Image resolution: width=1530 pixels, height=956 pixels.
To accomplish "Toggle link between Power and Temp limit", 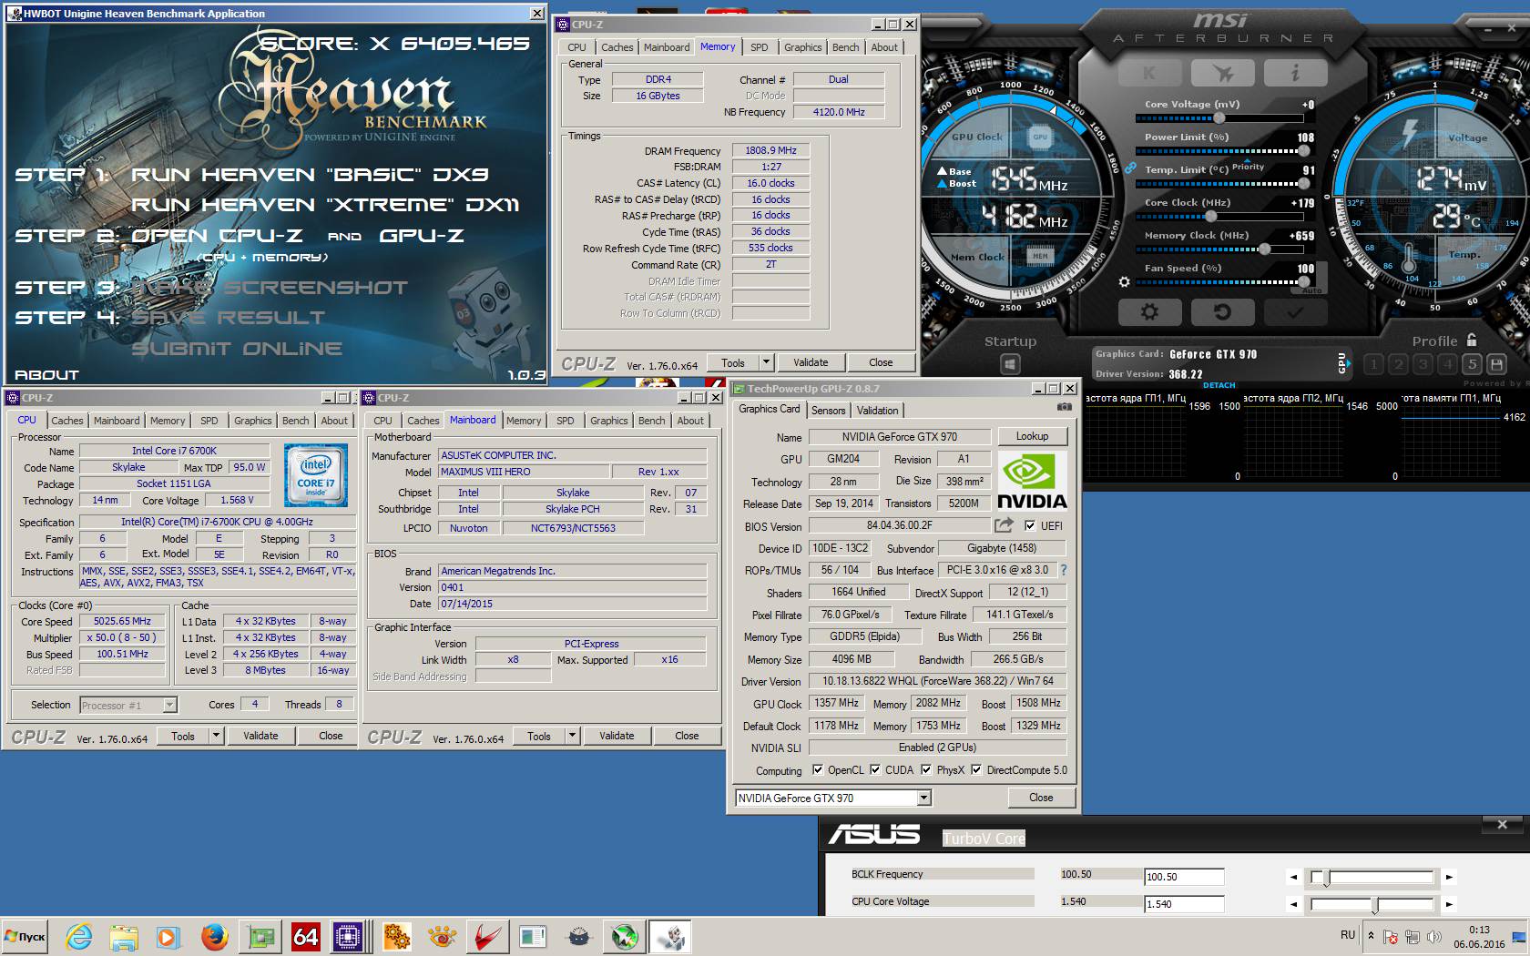I will coord(1129,168).
